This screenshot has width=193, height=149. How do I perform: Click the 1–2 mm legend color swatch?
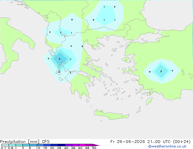pos(19,145)
